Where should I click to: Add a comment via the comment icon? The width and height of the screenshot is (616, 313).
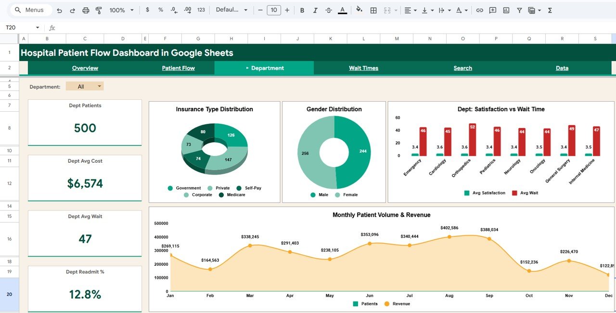[x=492, y=10]
